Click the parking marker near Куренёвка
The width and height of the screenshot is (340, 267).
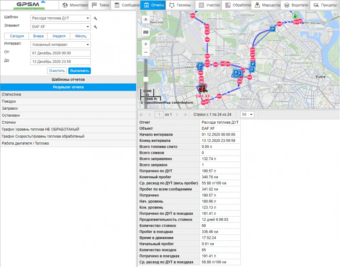[272, 30]
